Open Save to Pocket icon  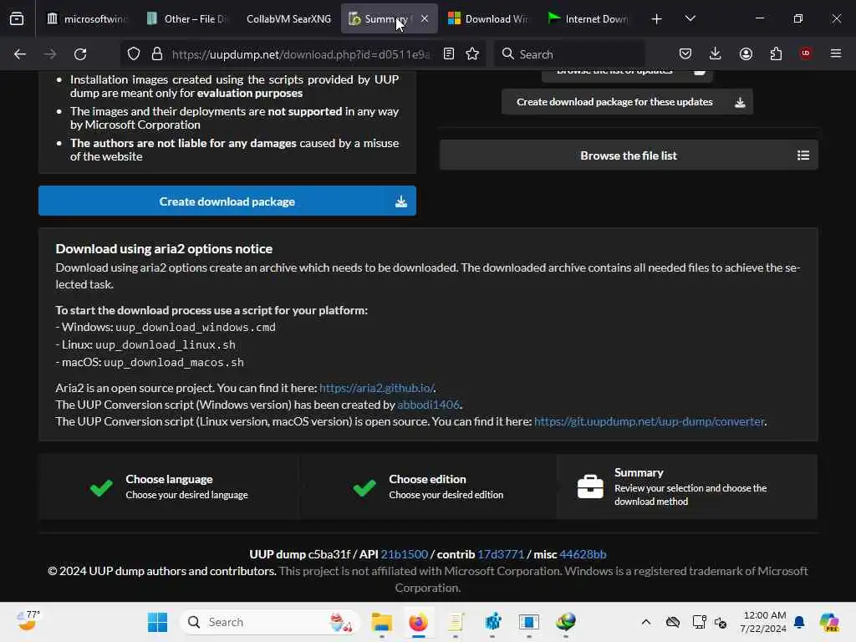coord(685,54)
